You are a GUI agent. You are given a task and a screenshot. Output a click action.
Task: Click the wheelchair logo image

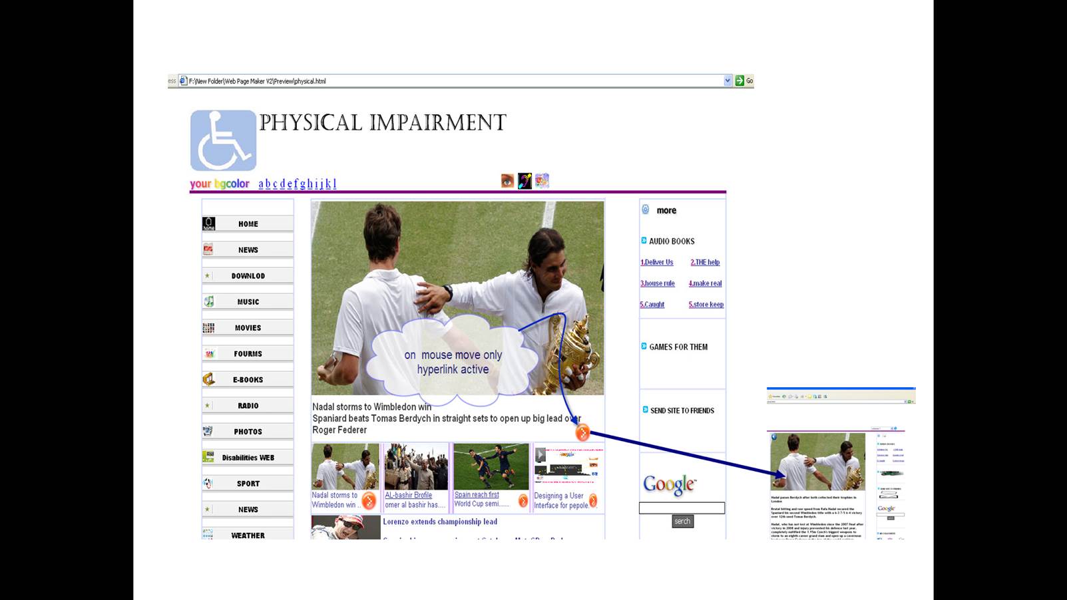(x=223, y=140)
